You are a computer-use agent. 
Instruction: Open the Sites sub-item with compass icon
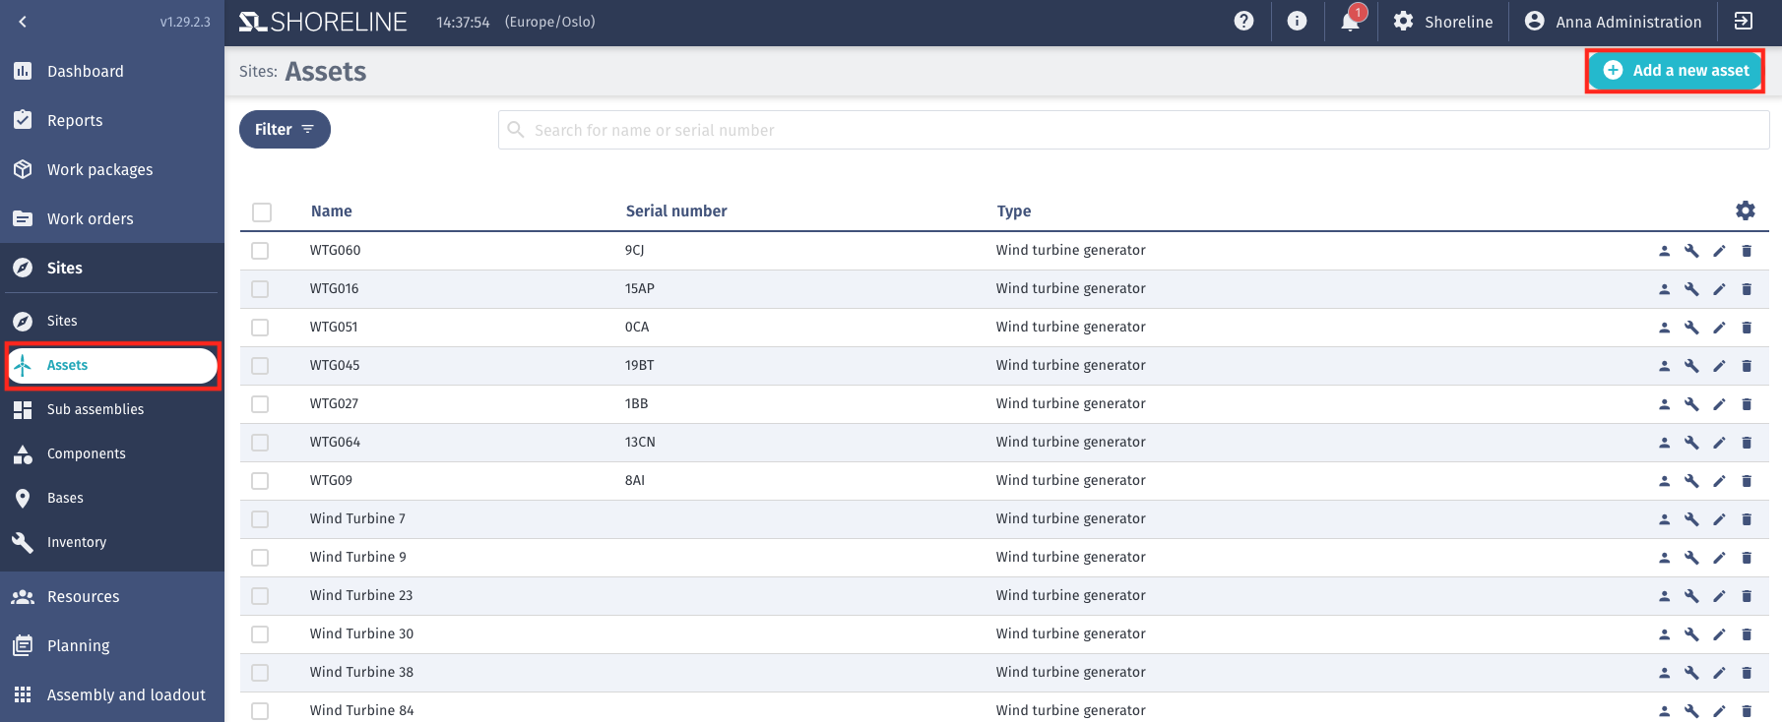tap(112, 321)
